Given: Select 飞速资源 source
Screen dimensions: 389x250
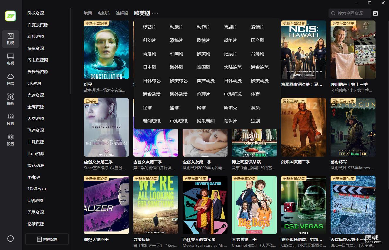Looking at the screenshot, I should [x=36, y=130].
